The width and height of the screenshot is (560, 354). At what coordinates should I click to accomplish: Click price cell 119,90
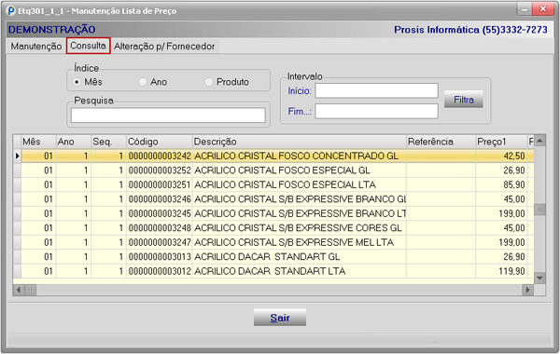[501, 271]
